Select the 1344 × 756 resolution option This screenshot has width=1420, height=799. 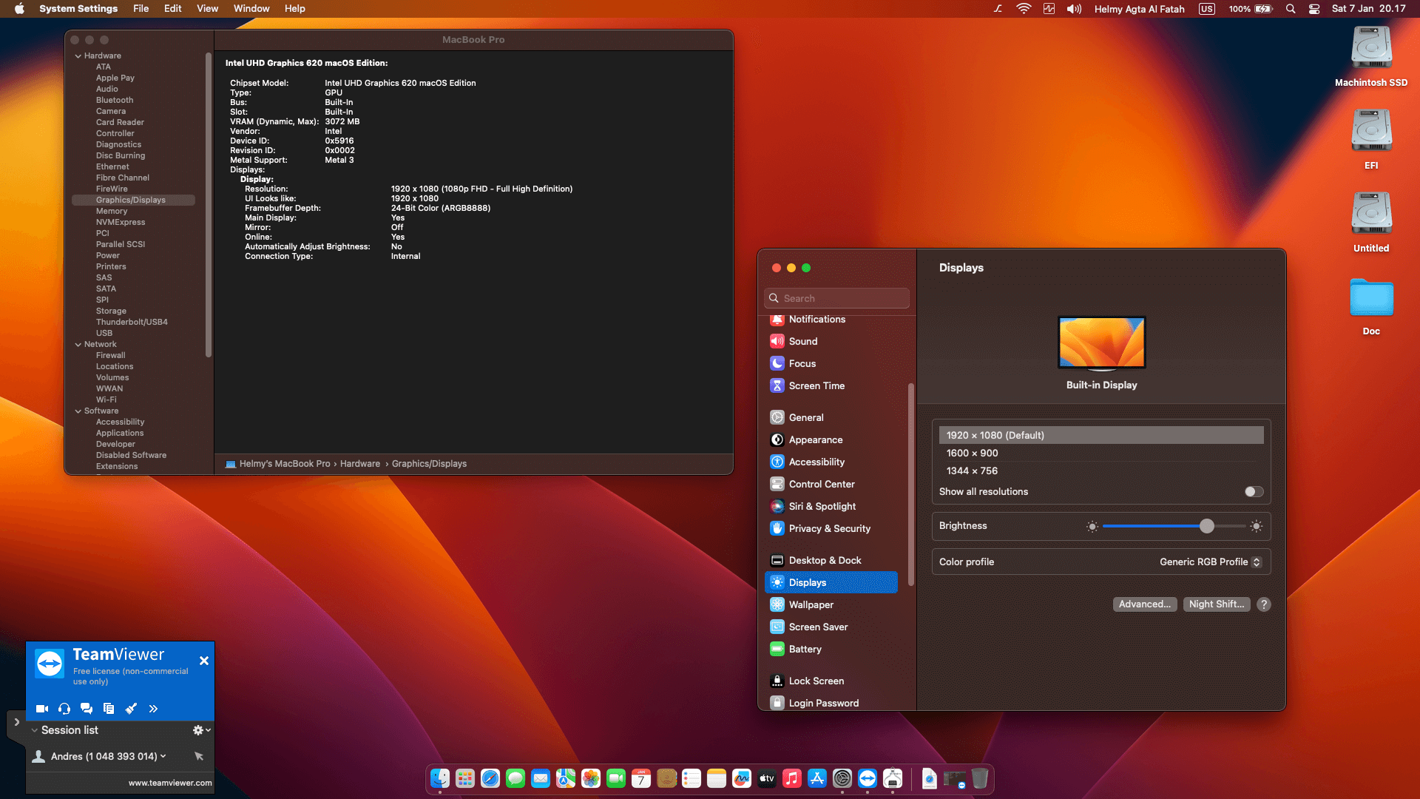pos(970,471)
